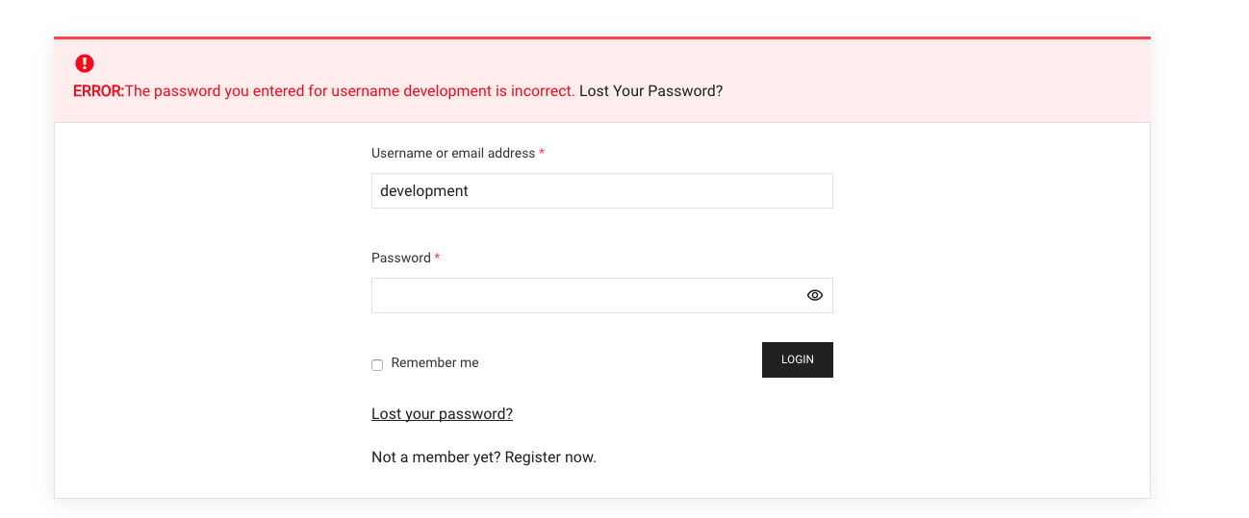Click the Not a member yet? text
The width and height of the screenshot is (1249, 518).
(435, 457)
